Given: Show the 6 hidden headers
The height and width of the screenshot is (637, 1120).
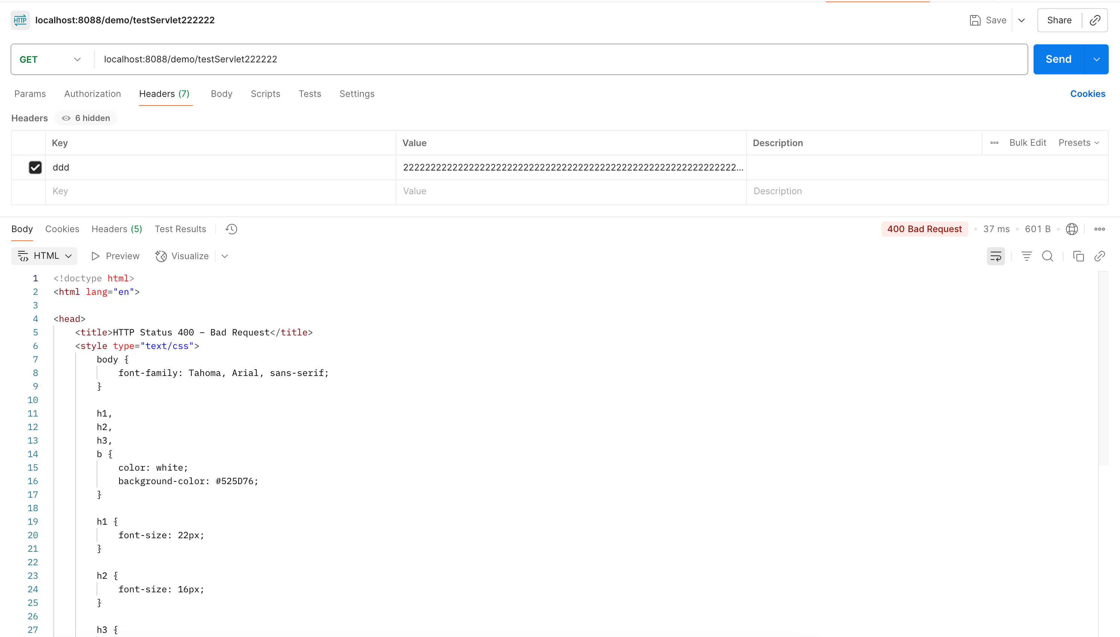Looking at the screenshot, I should 86,118.
